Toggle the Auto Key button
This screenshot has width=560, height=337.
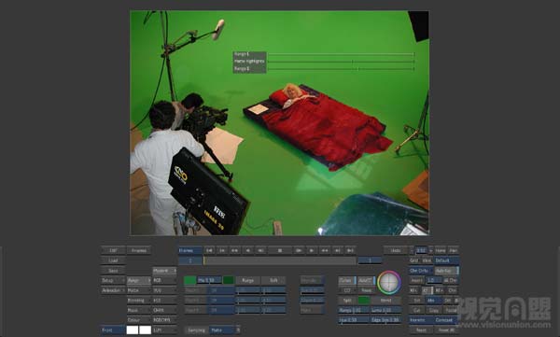coord(446,271)
